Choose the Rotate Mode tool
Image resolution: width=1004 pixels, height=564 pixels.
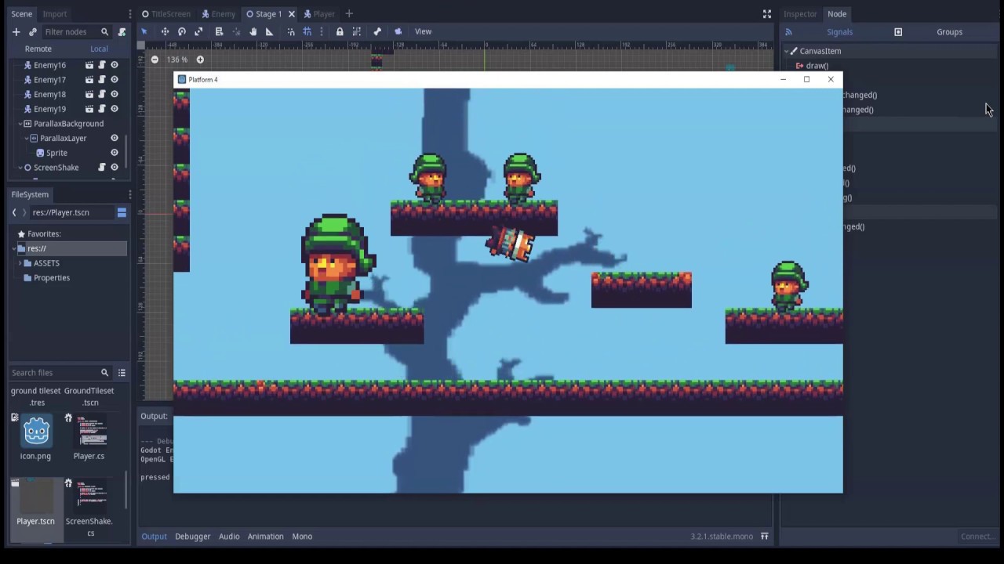click(x=182, y=31)
